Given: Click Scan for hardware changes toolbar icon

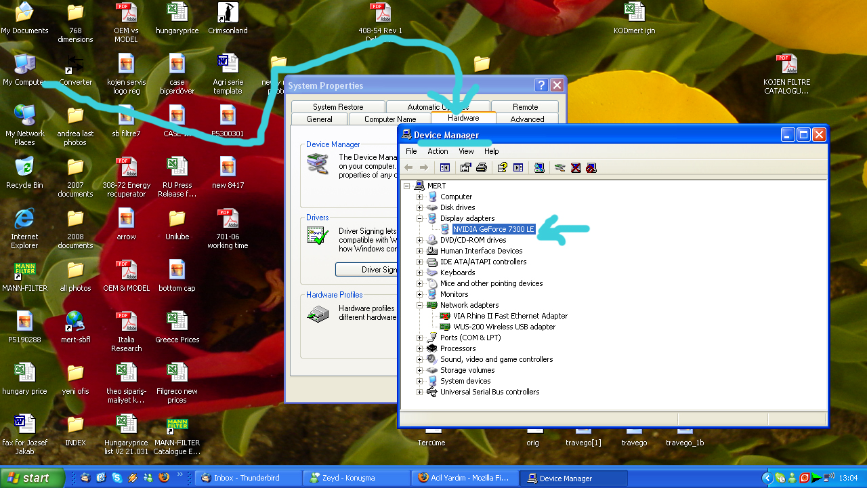Looking at the screenshot, I should (x=539, y=167).
